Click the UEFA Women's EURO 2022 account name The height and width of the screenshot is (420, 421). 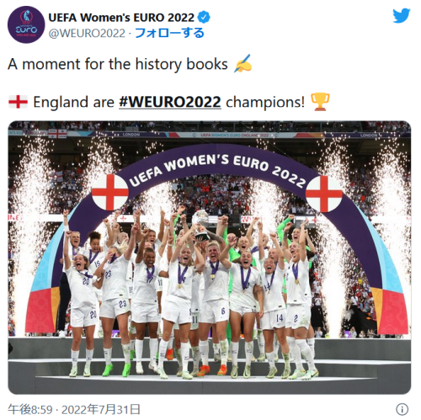click(121, 18)
